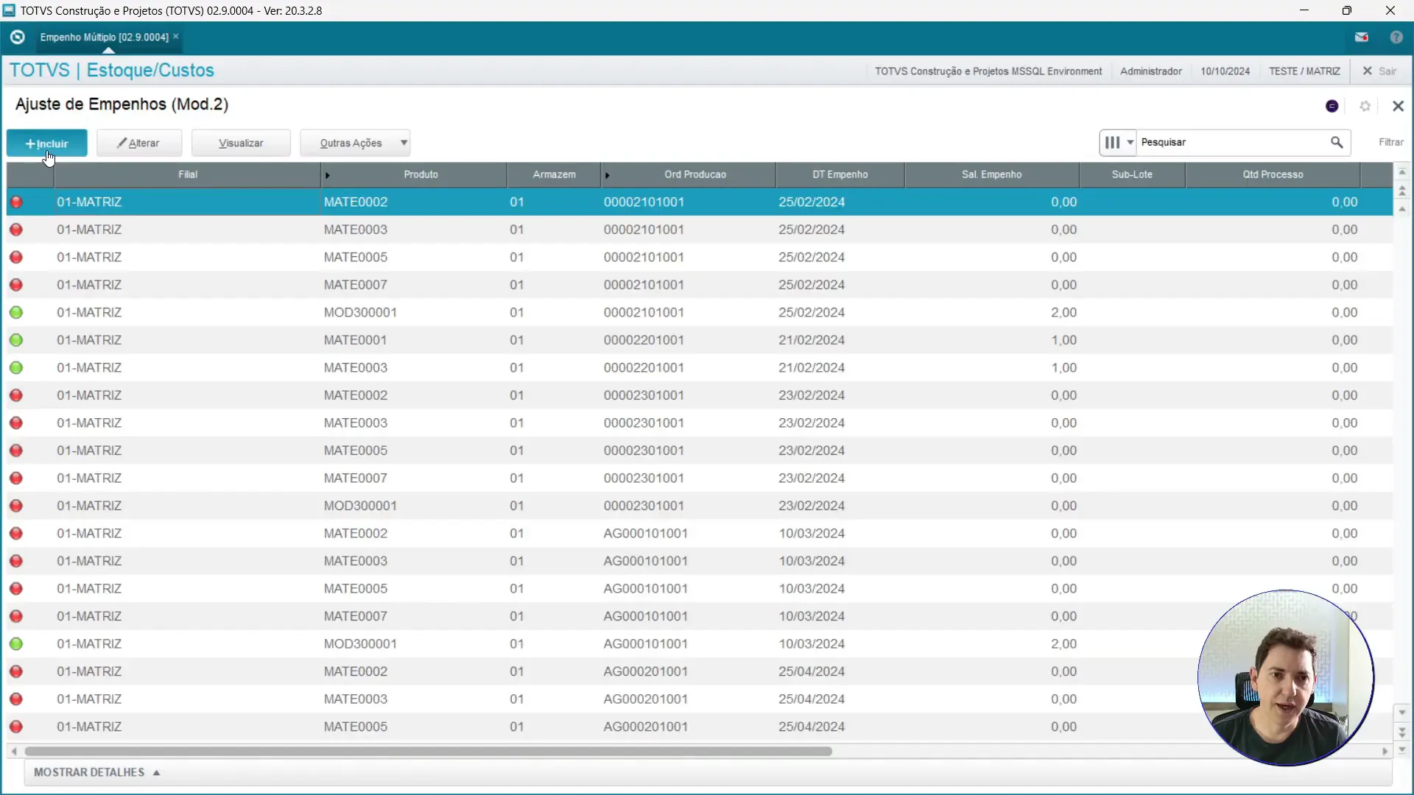Select date 21/02/2024 in MATE0001 row
The width and height of the screenshot is (1414, 795).
pos(812,340)
